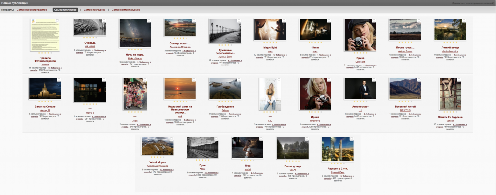Click the star rating under Очередь photo

point(90,38)
